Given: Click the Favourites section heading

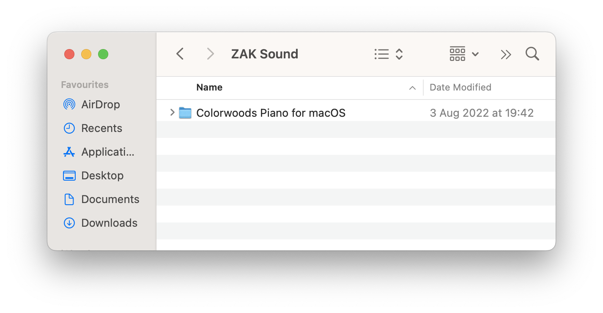Looking at the screenshot, I should click(x=85, y=85).
